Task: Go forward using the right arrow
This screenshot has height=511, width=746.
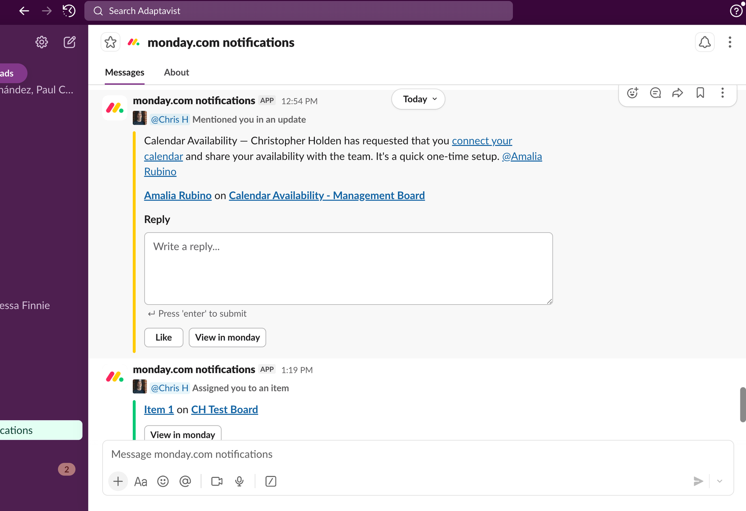Action: pos(47,11)
